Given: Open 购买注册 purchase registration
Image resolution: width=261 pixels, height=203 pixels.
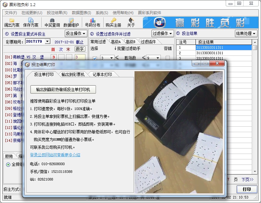Looking at the screenshot, I should [x=113, y=23].
